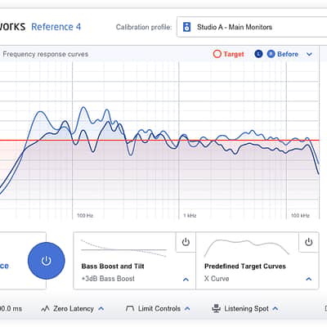This screenshot has height=327, width=327.
Task: Click the Listening Spot label
Action: coord(246,309)
